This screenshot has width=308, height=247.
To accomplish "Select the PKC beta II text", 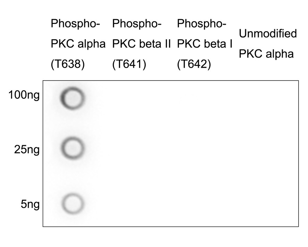I will coord(143,44).
